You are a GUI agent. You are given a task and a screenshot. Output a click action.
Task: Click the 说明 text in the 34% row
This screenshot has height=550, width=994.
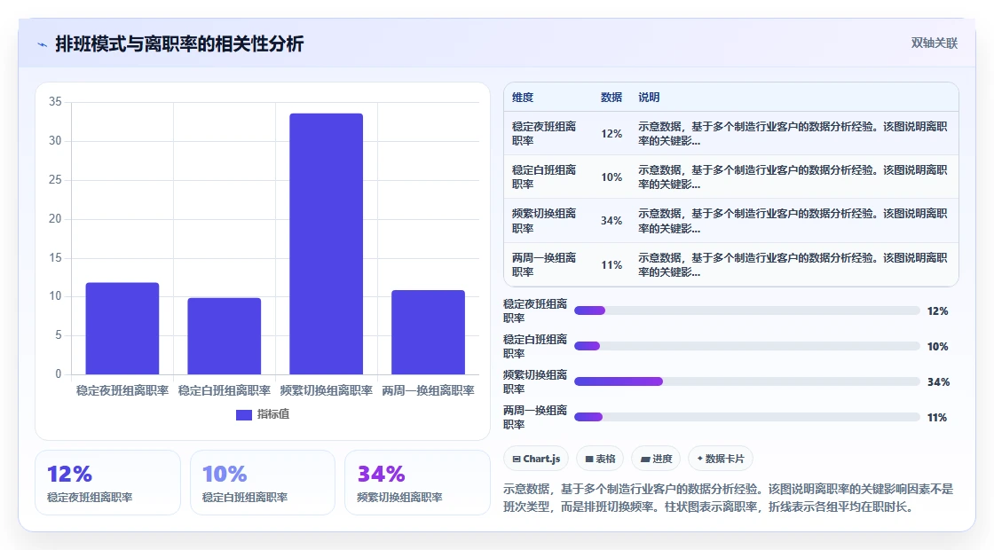[x=793, y=221]
